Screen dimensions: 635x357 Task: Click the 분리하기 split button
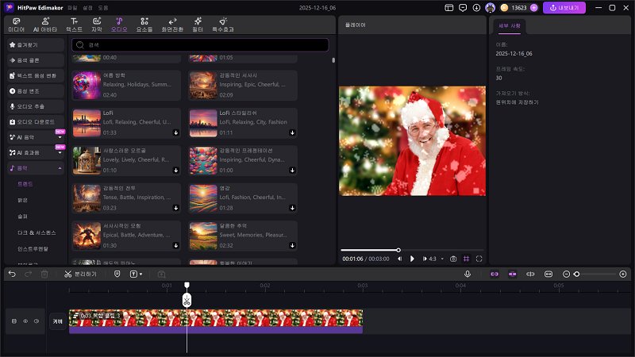point(81,274)
